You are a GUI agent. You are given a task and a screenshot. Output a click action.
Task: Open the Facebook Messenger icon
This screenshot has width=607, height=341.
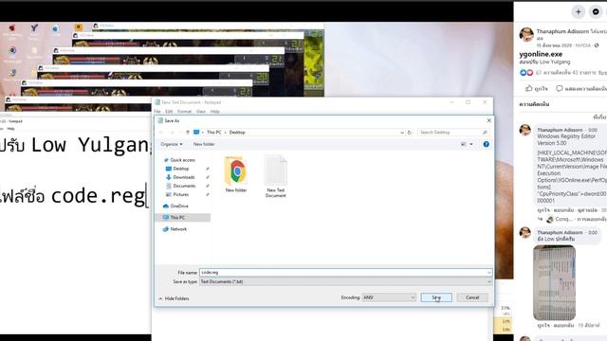596,11
